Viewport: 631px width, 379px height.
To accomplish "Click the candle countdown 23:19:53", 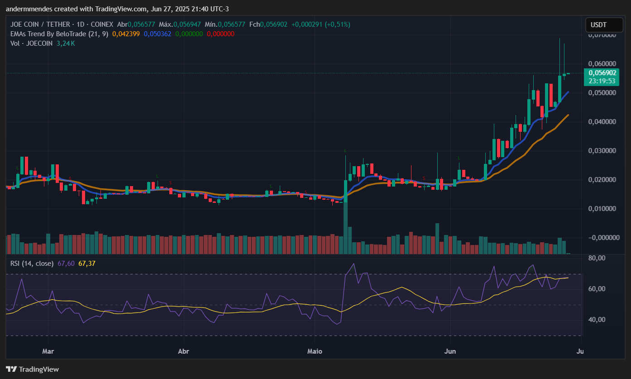I will point(602,81).
